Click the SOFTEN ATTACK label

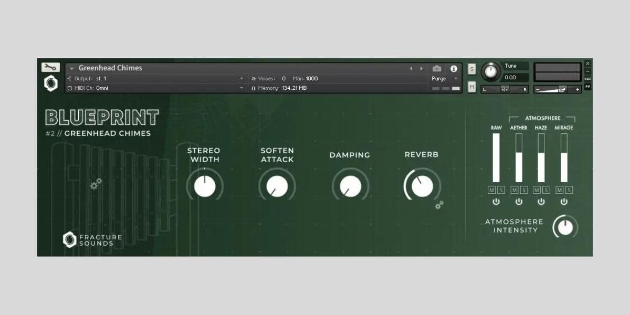pos(277,155)
